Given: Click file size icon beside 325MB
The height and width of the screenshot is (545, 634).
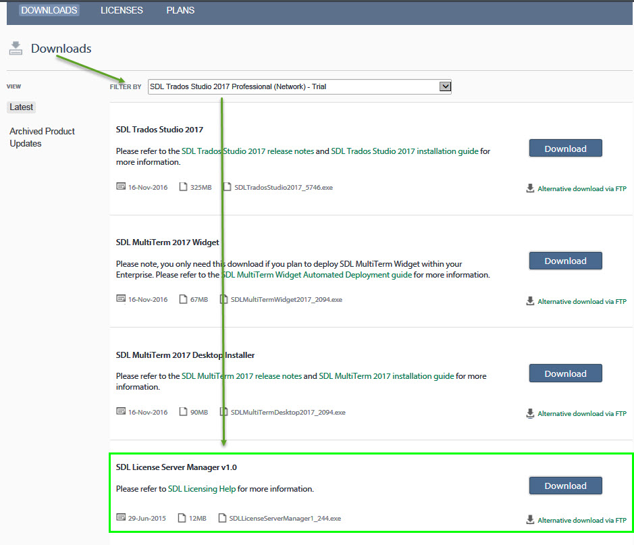Looking at the screenshot, I should click(x=183, y=187).
